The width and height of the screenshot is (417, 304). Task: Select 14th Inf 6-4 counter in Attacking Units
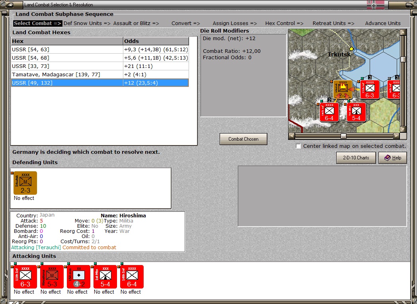pyautogui.click(x=132, y=277)
